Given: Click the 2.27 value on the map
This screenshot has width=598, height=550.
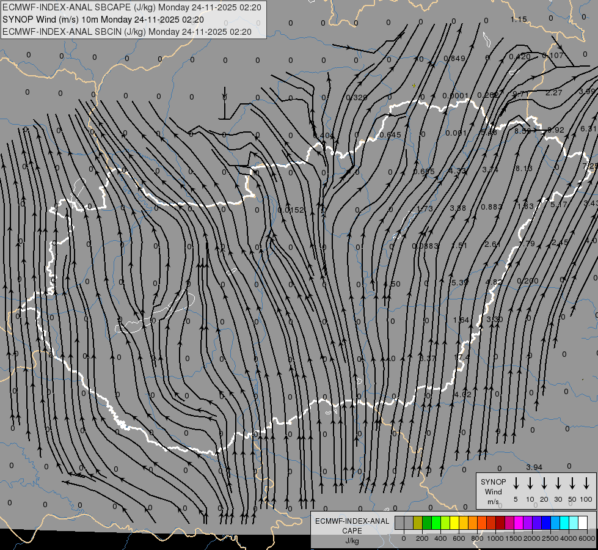Looking at the screenshot, I should click(554, 93).
